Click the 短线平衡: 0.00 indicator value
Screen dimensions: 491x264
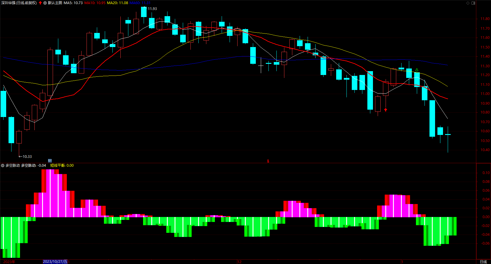point(62,166)
